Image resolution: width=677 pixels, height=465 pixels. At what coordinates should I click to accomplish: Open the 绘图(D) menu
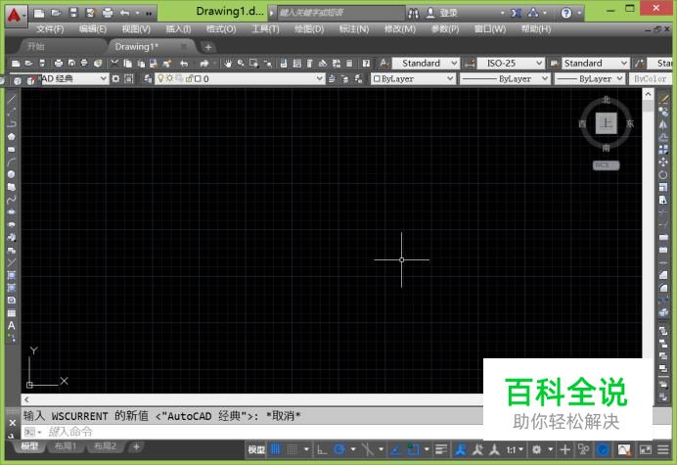(309, 29)
